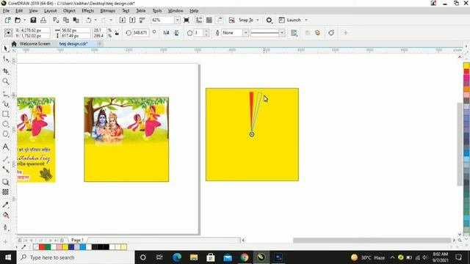Expand the Undo history dropdown arrow

tap(95, 20)
